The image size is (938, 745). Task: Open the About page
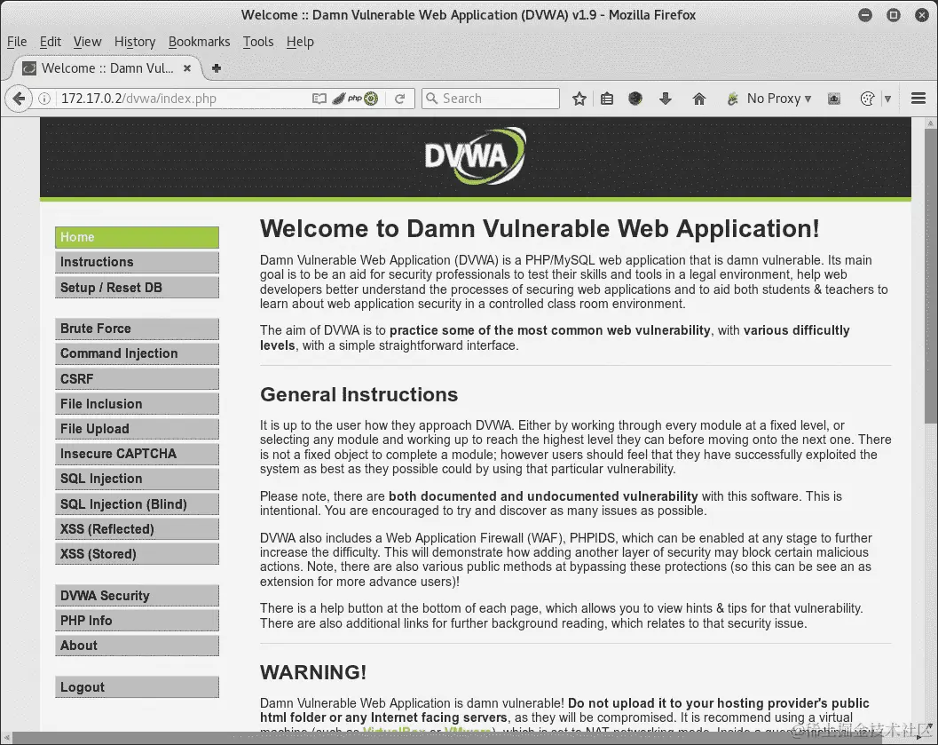[x=137, y=646]
